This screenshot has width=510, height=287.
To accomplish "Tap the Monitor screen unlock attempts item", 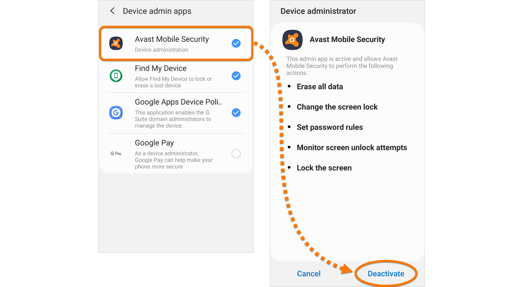I will pyautogui.click(x=352, y=147).
